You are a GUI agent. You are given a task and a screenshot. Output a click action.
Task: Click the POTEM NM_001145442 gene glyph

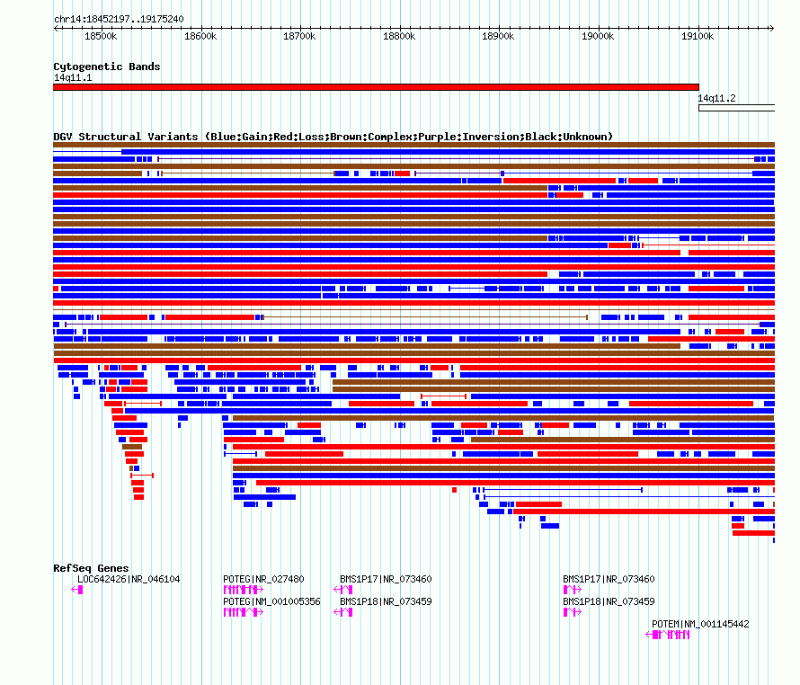click(x=668, y=635)
